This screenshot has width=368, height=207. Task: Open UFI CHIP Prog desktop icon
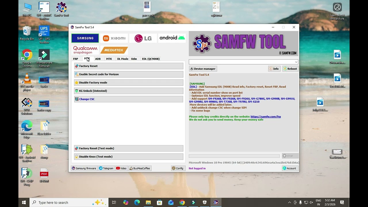click(x=27, y=177)
